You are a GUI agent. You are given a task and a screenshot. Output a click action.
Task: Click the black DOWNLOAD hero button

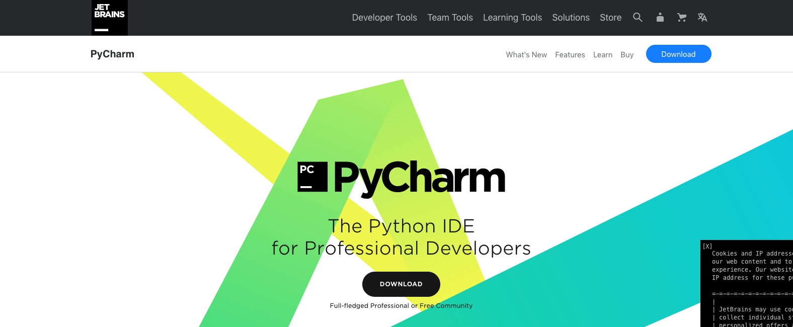tap(401, 284)
